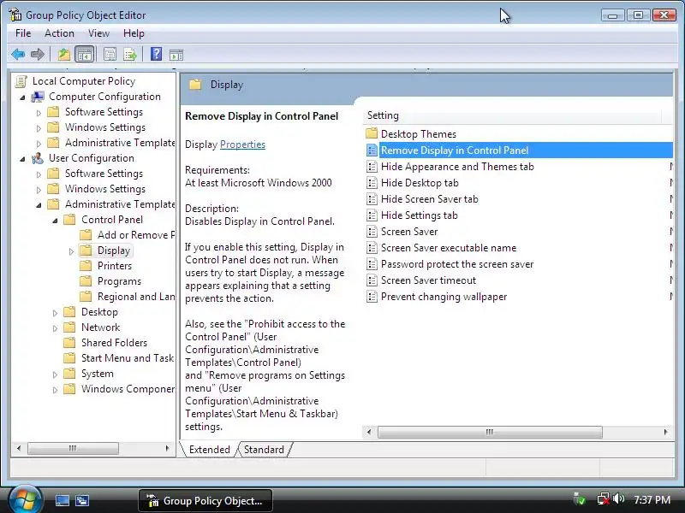685x513 pixels.
Task: Toggle the Show/Hide Console Tree icon
Action: click(84, 55)
